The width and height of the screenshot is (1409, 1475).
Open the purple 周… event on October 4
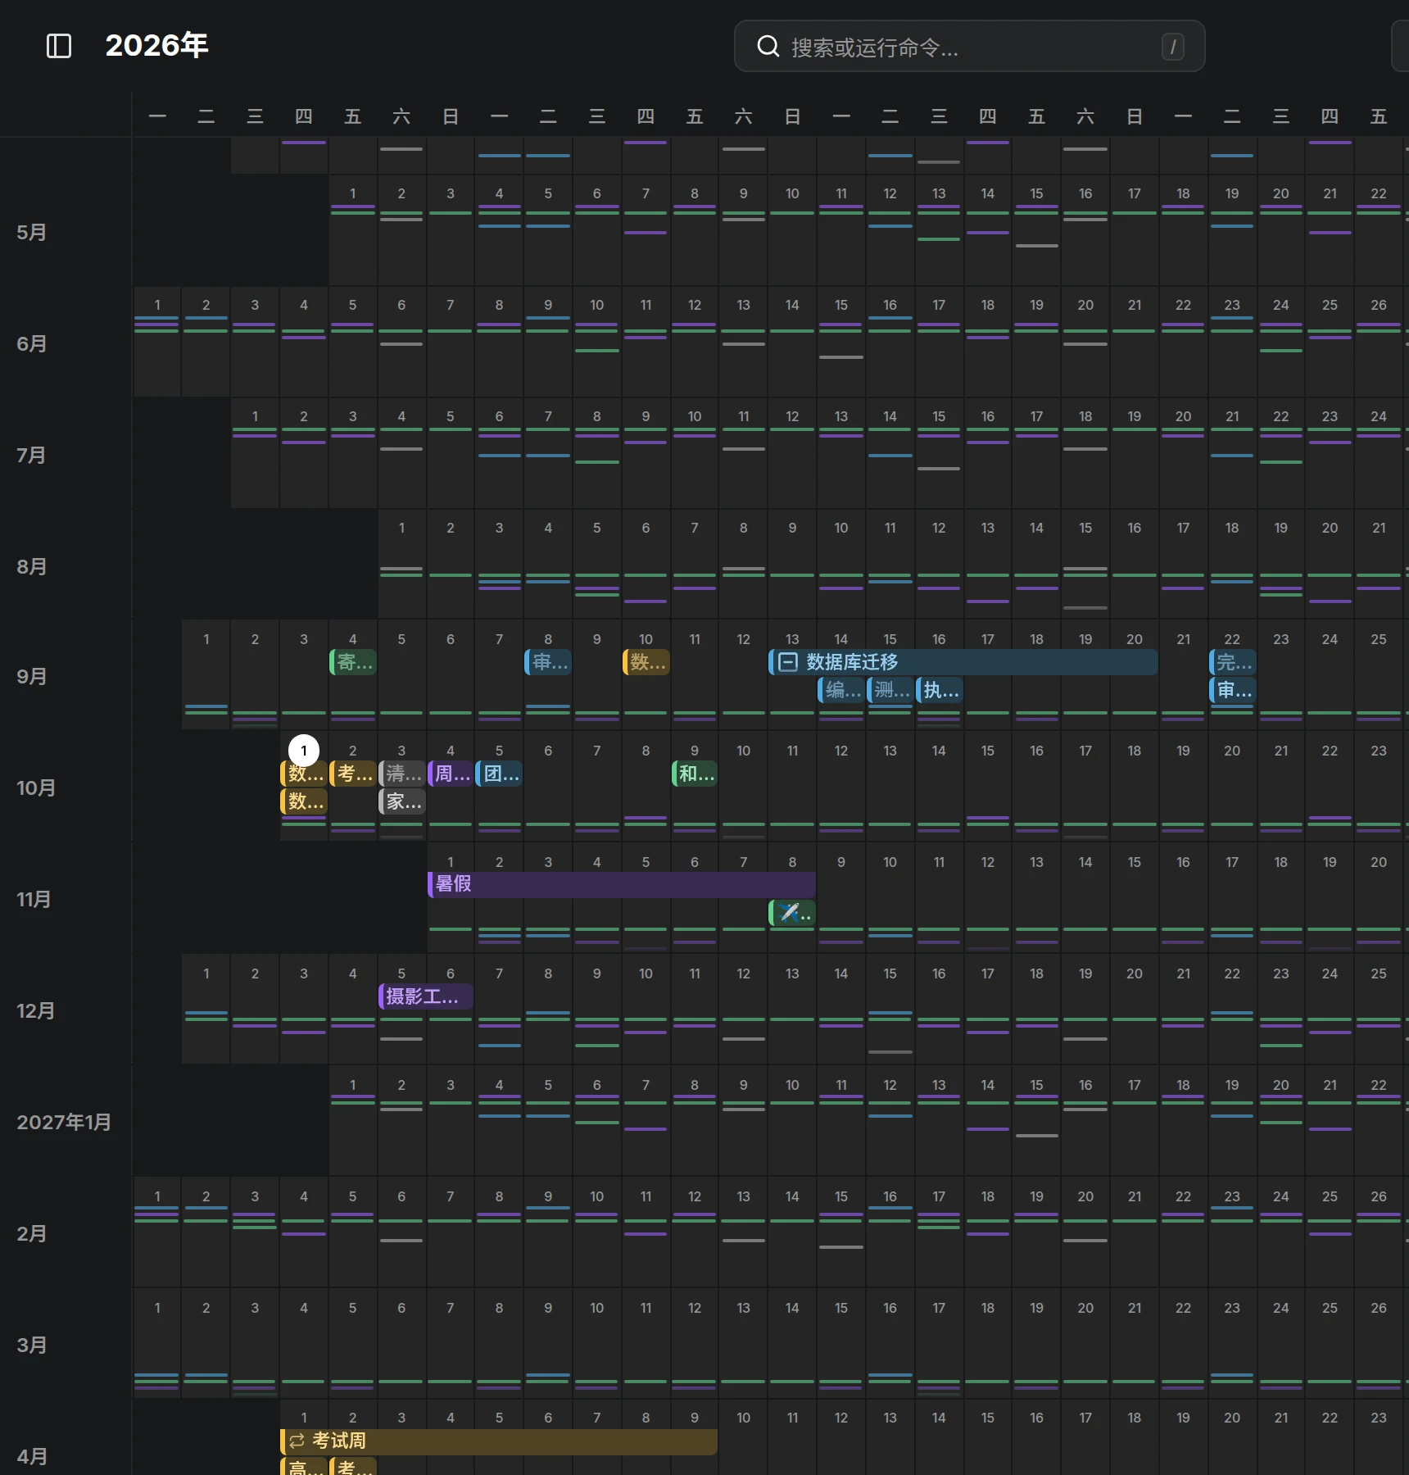coord(451,774)
